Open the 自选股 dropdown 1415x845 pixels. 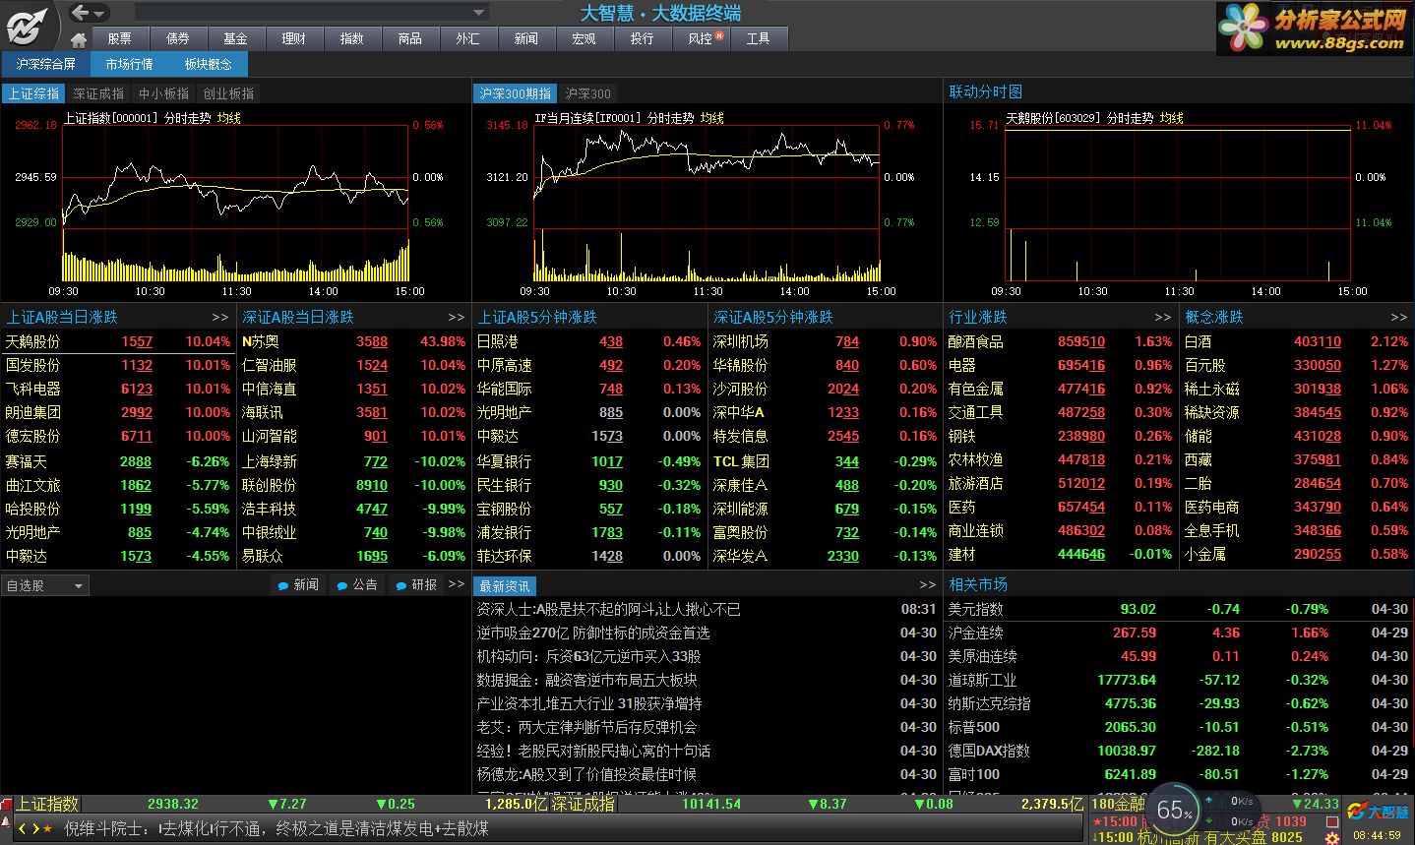pyautogui.click(x=45, y=585)
